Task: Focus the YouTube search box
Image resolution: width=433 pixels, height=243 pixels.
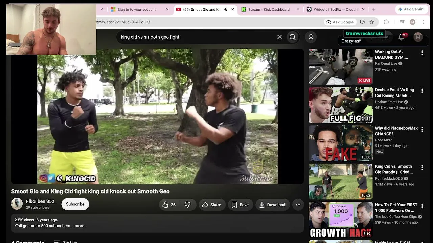Action: click(x=196, y=37)
